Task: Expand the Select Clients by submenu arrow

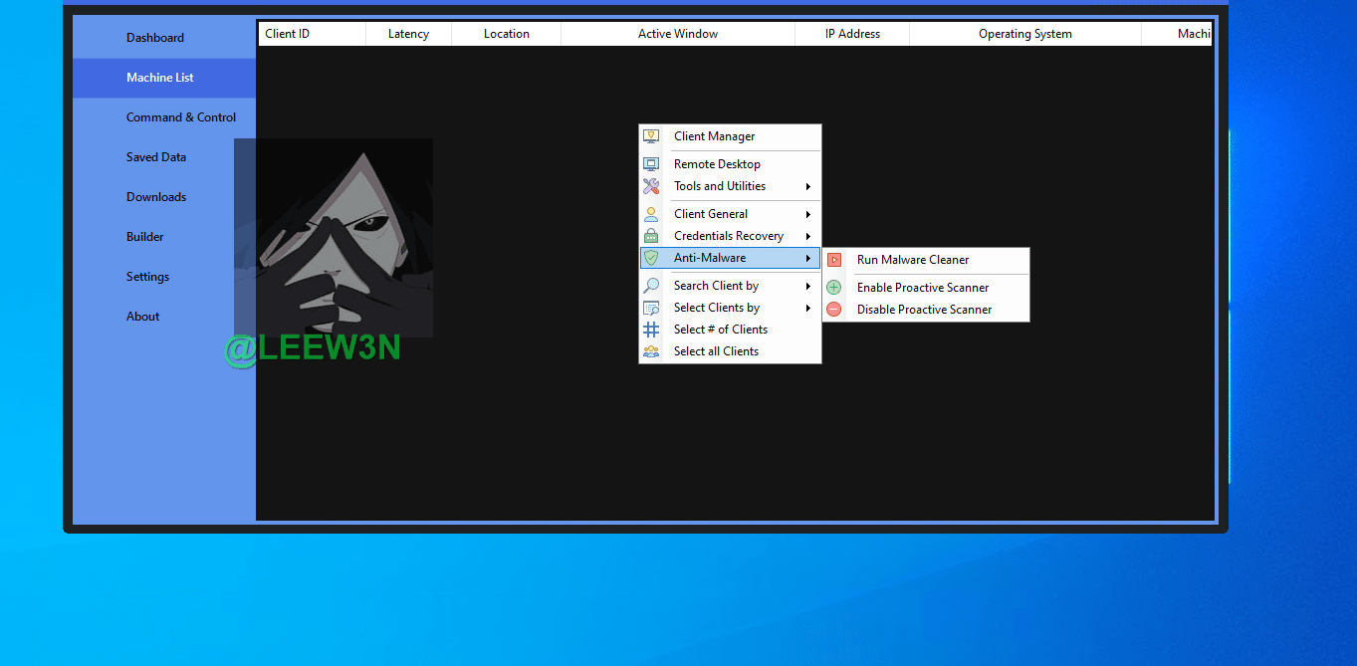Action: [808, 308]
